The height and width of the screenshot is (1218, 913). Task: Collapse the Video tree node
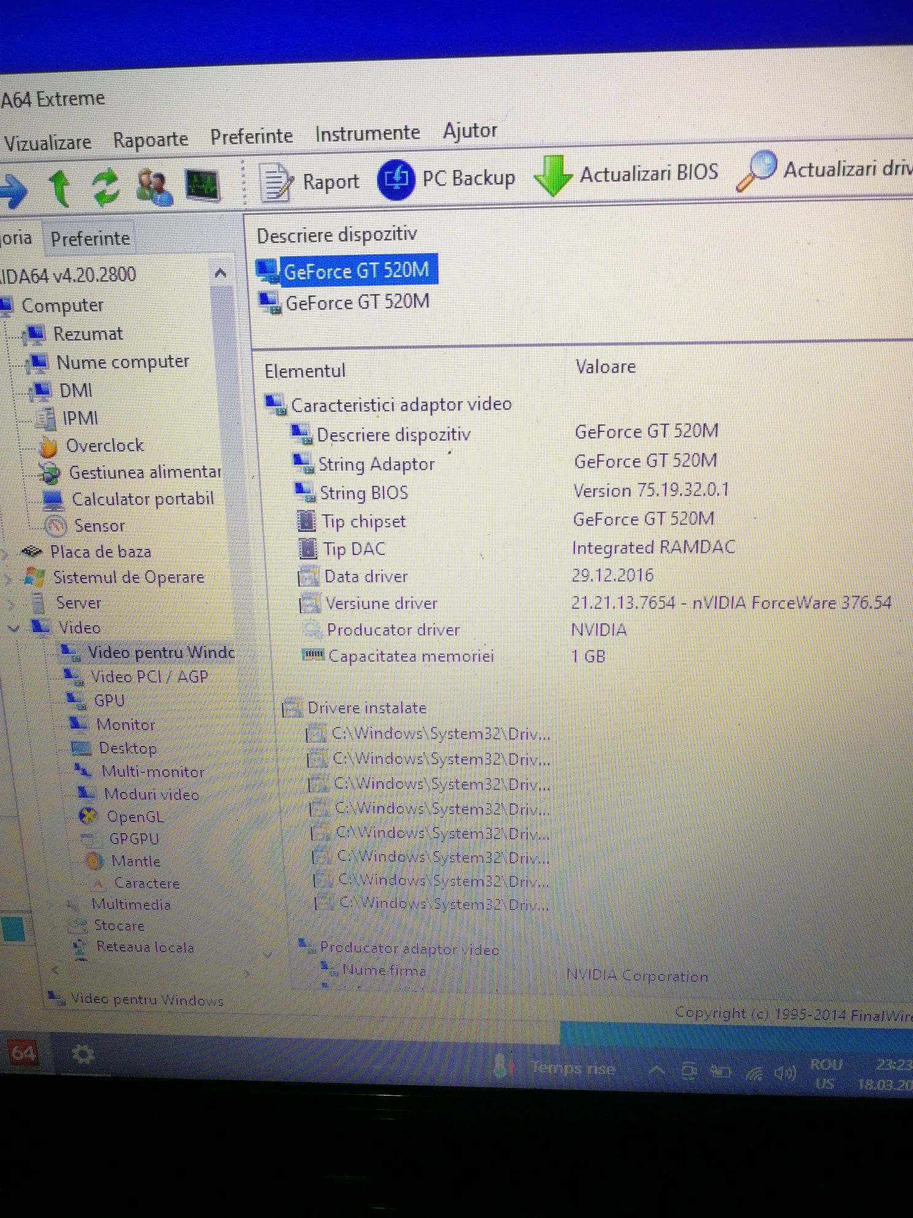click(x=13, y=627)
